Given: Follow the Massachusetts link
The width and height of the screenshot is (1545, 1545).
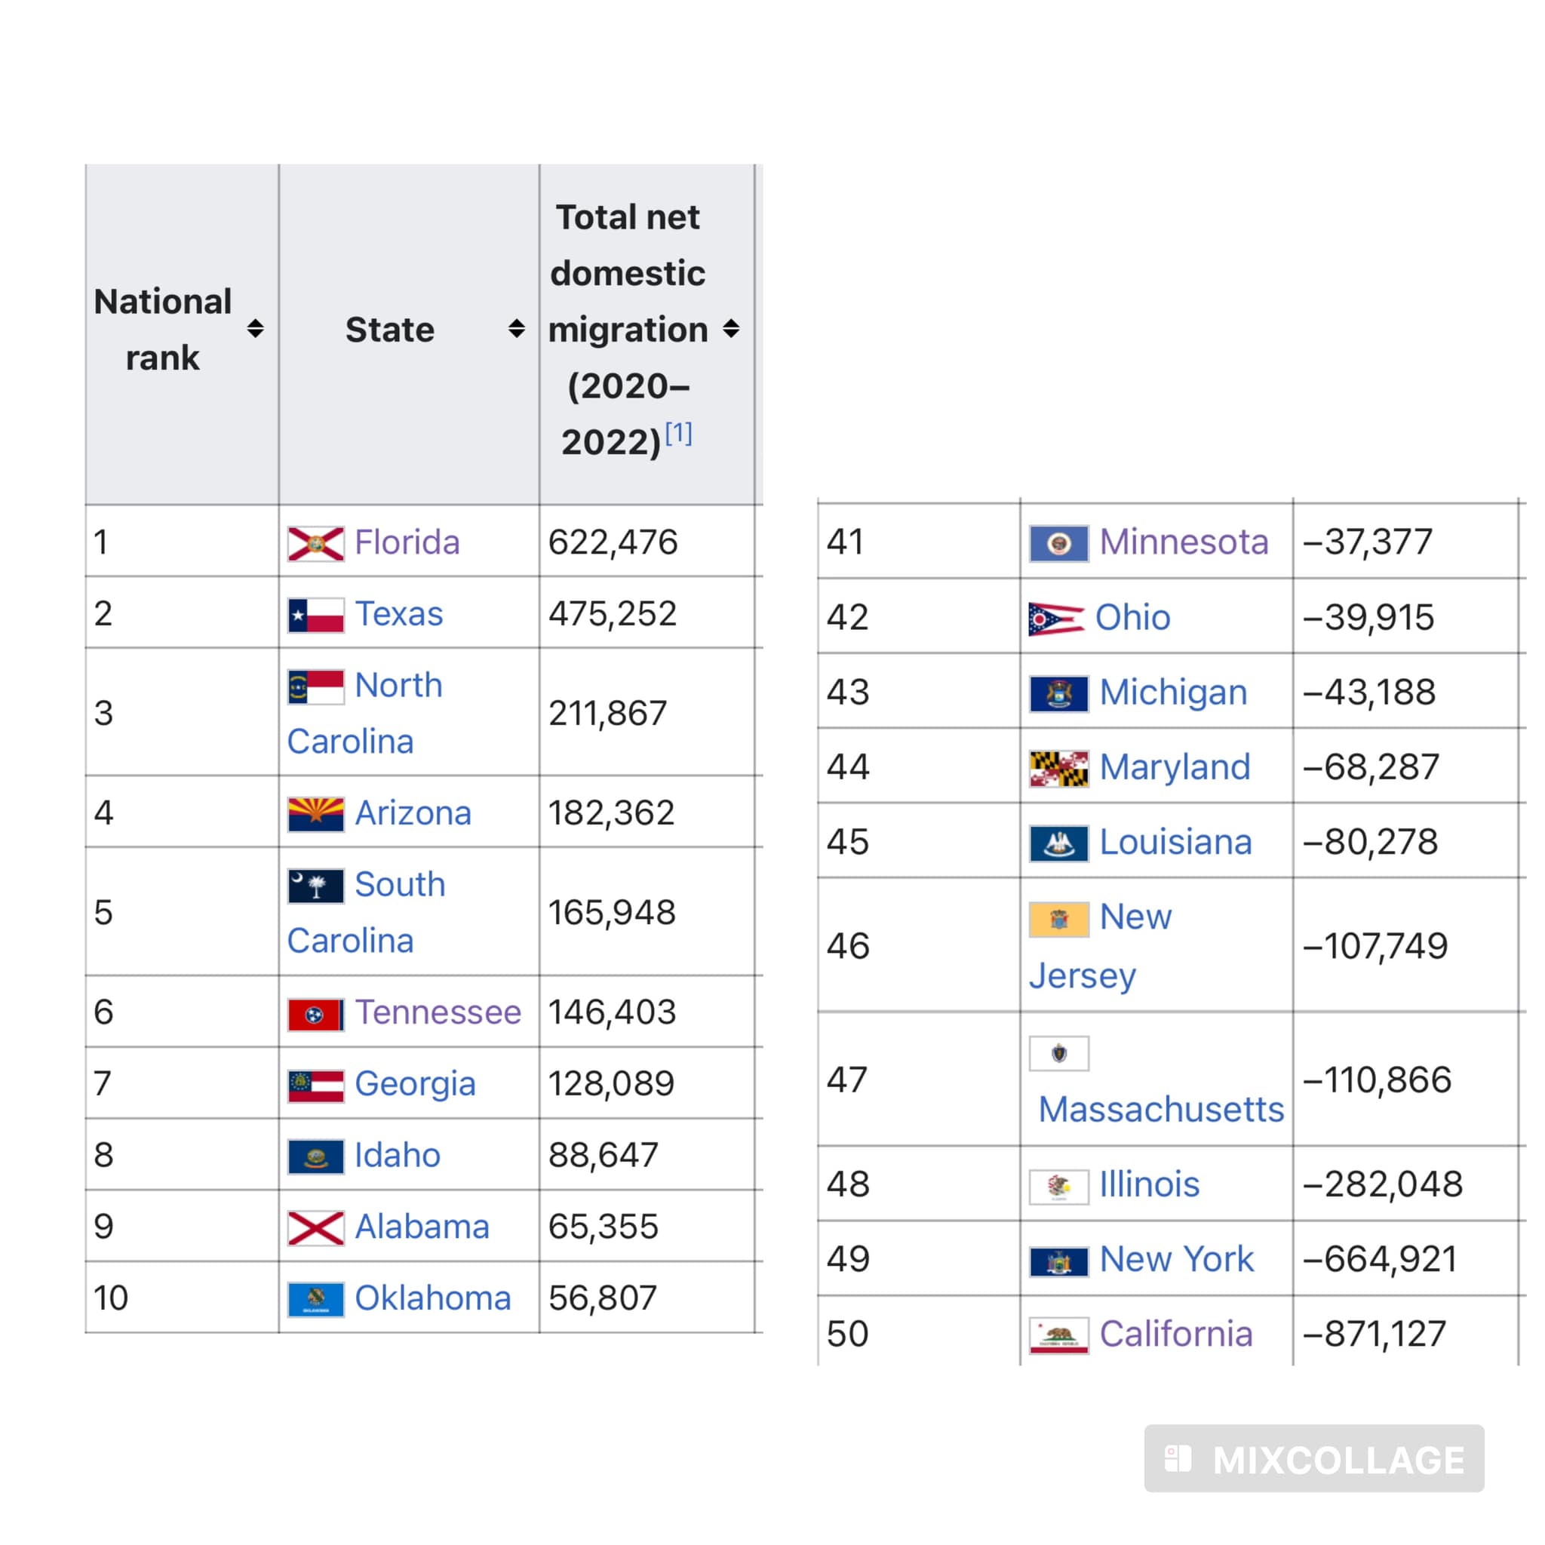Looking at the screenshot, I should (1160, 1109).
